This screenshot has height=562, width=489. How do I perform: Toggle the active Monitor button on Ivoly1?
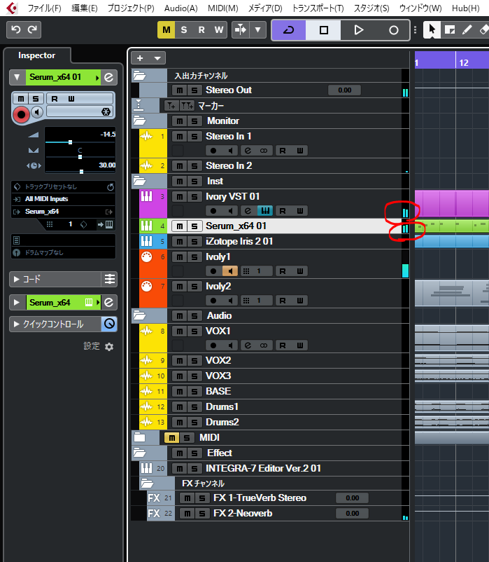230,271
